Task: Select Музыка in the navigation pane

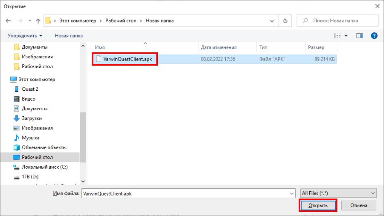Action: (30, 138)
